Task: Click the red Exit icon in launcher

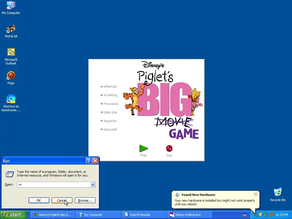Action: coord(169,148)
